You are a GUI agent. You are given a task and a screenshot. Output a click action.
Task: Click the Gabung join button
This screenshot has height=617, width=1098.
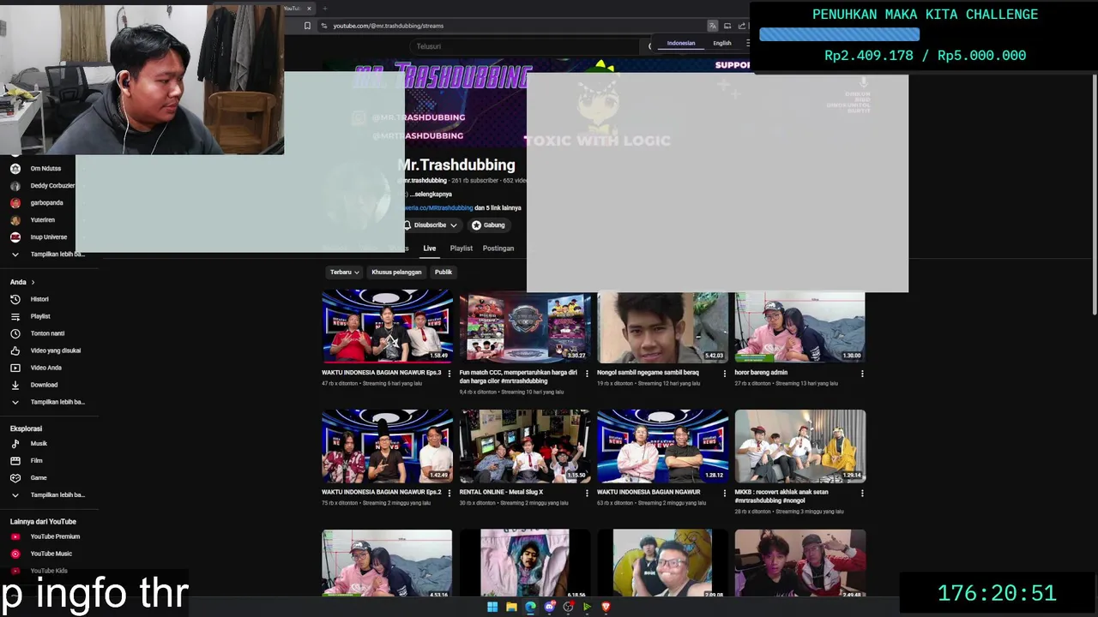tap(488, 225)
